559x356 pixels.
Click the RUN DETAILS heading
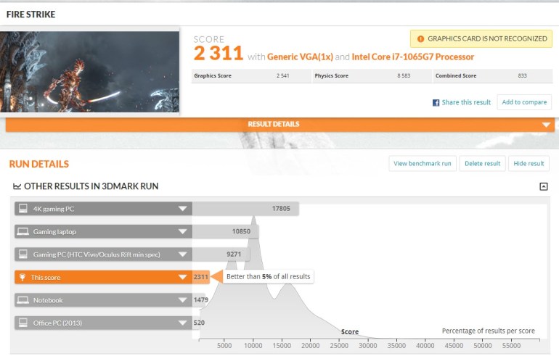tap(39, 164)
